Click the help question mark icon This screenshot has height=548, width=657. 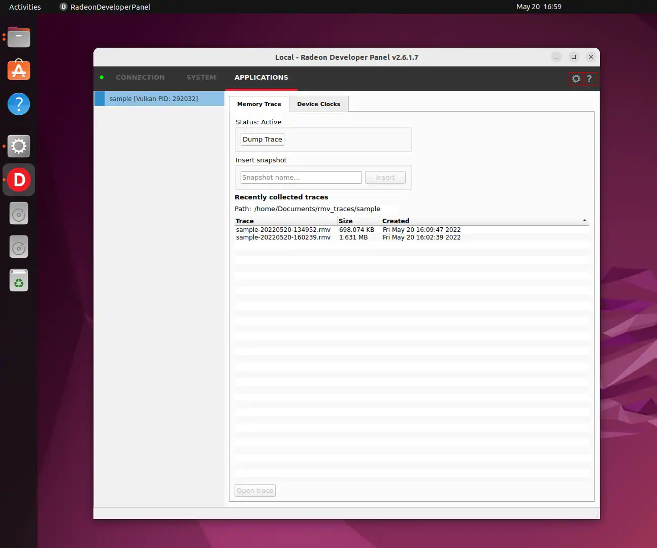click(589, 79)
